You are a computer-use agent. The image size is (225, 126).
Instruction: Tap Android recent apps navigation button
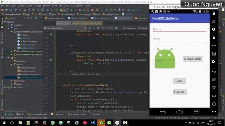click(x=197, y=112)
